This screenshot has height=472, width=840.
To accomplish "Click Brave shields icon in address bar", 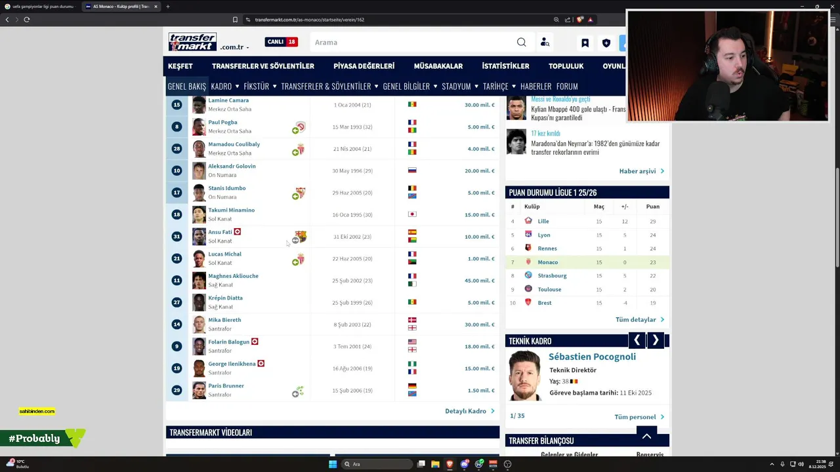I will 579,20.
